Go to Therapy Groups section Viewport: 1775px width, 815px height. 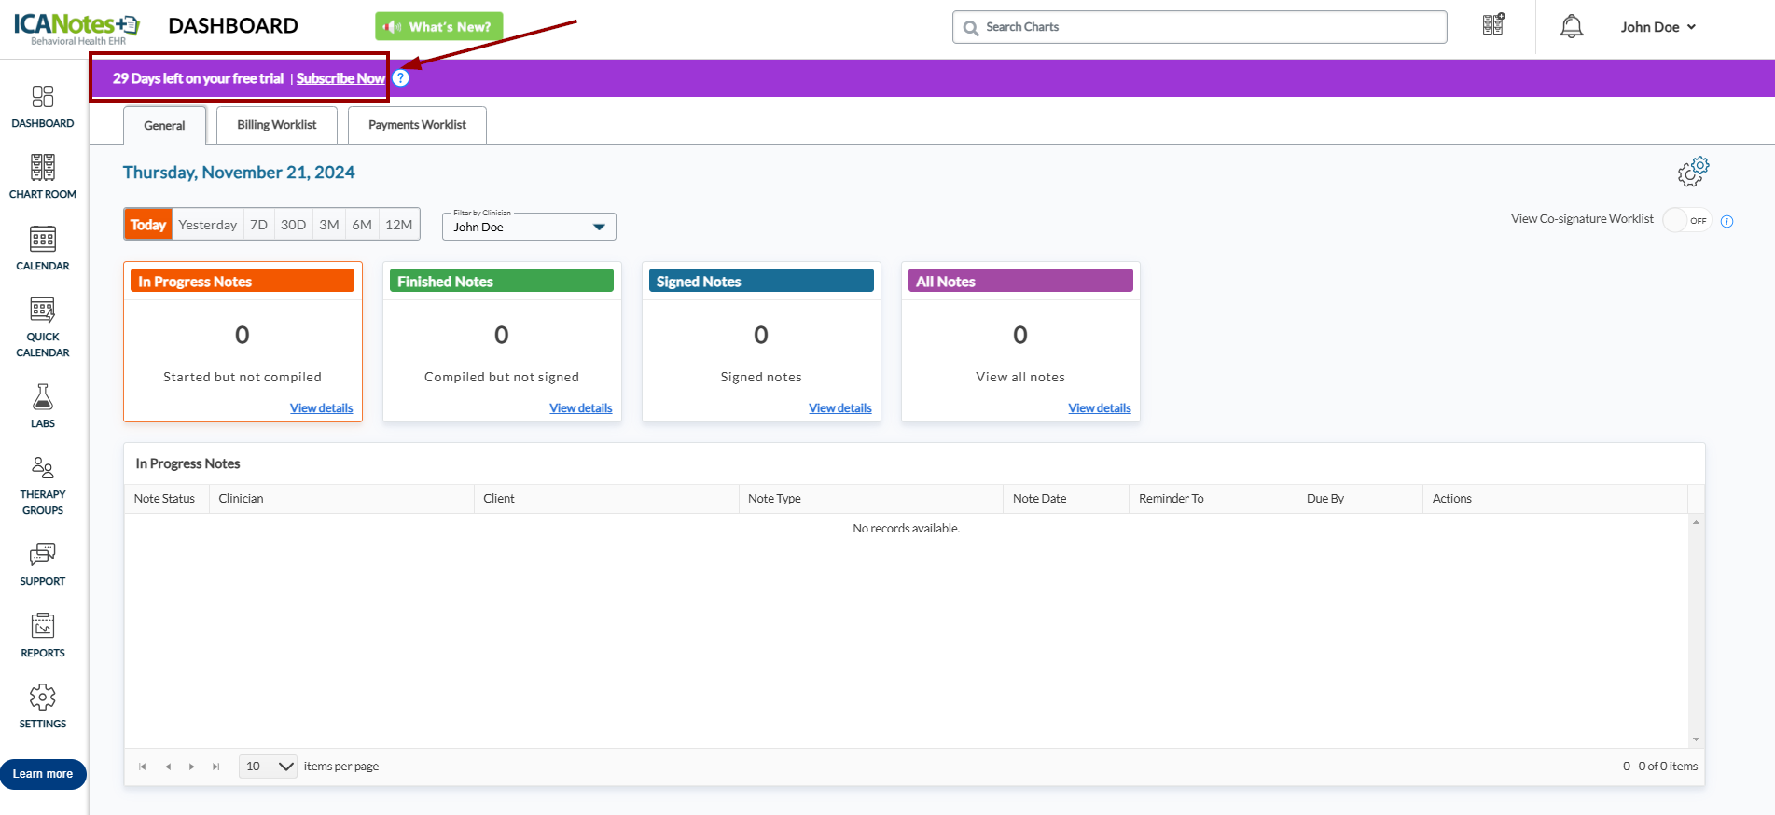(43, 468)
